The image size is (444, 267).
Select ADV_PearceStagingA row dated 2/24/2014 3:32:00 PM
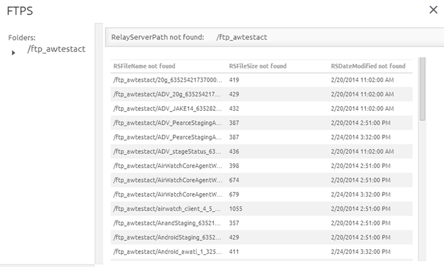[261, 137]
